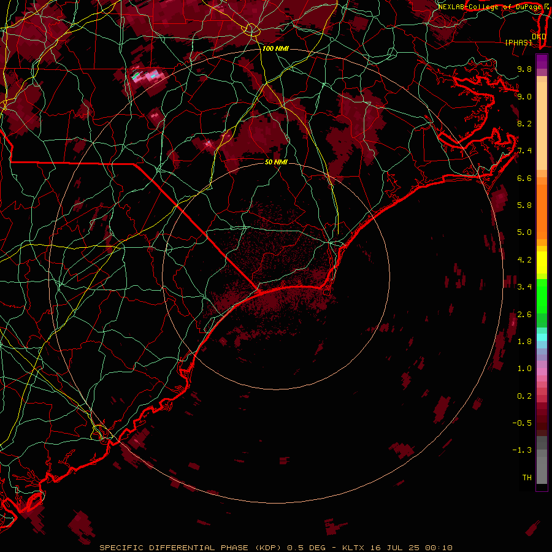Click "SPECIFIC DIFFERENTIAL PHASE (KDP)" in the footer
552x552 pixels.
190,548
